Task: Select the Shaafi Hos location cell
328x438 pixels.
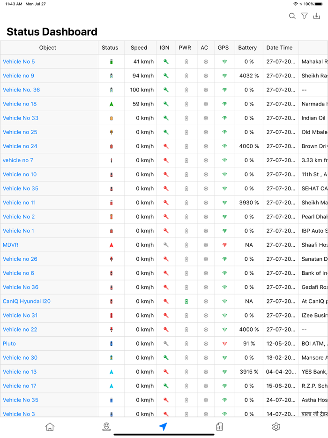Action: coord(313,245)
